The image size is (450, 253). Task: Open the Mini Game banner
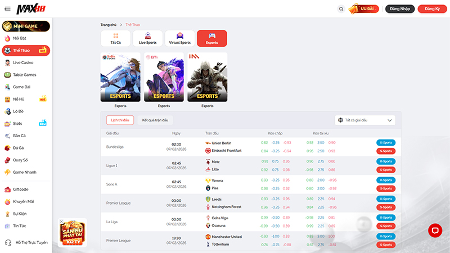tap(26, 26)
